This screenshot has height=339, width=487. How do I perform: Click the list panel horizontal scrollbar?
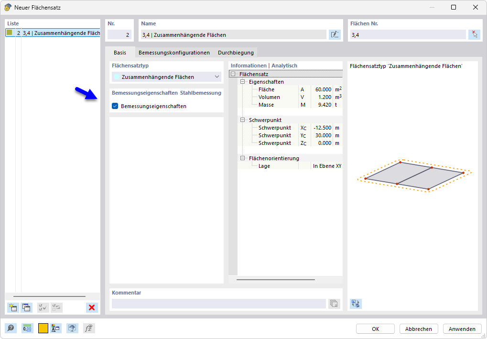click(x=49, y=296)
